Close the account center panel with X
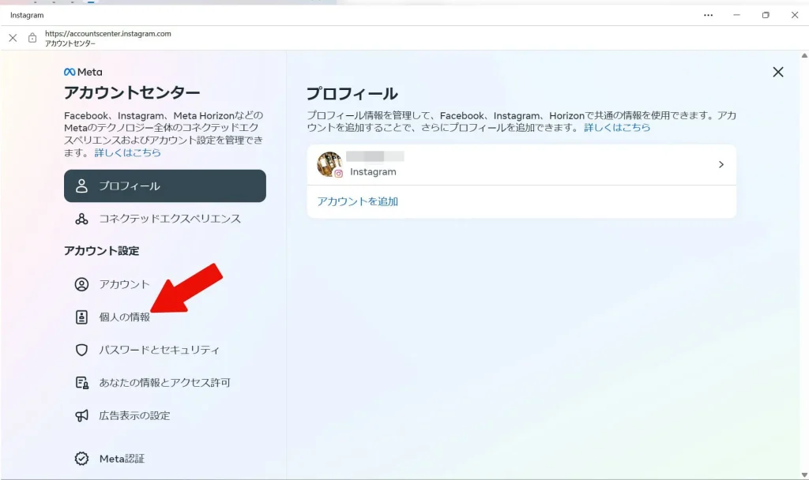 [778, 72]
